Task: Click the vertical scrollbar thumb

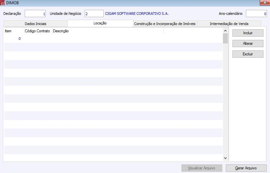Action: point(225,38)
